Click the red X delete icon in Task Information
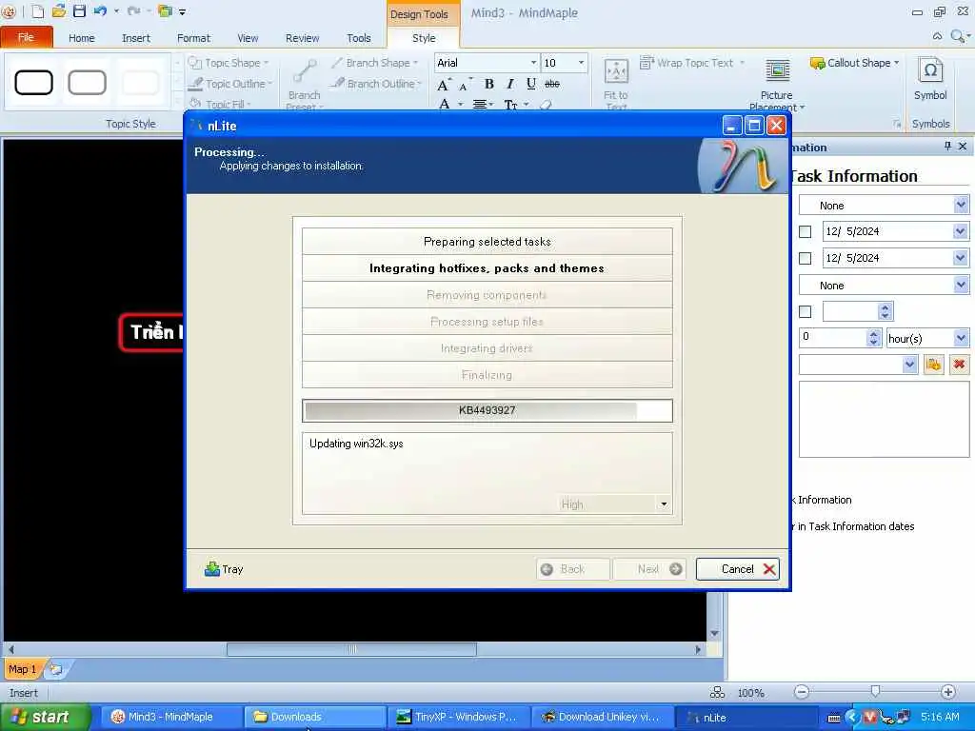 pos(960,365)
